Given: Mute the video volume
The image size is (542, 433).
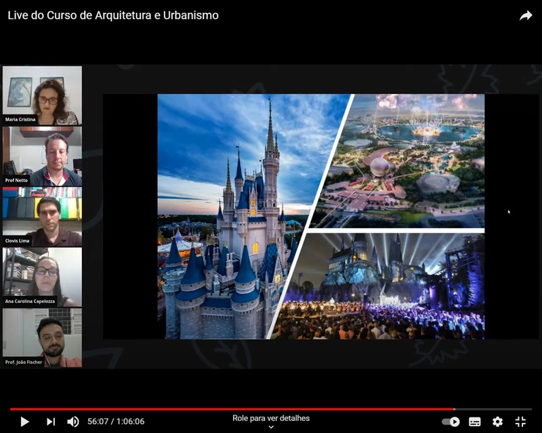Looking at the screenshot, I should click(x=73, y=421).
